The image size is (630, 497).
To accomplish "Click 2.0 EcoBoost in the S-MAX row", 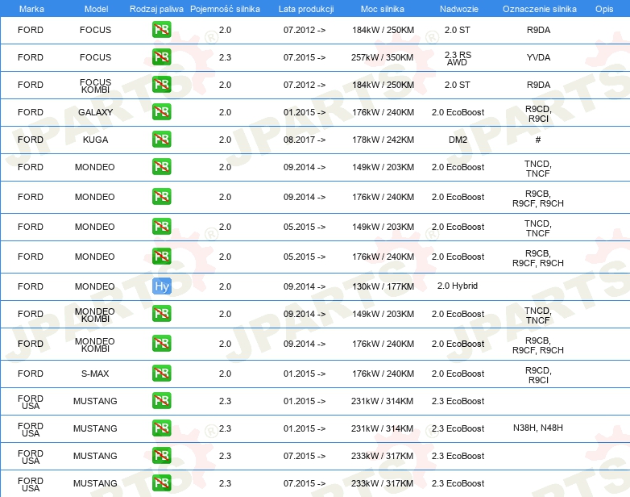I will coord(458,374).
